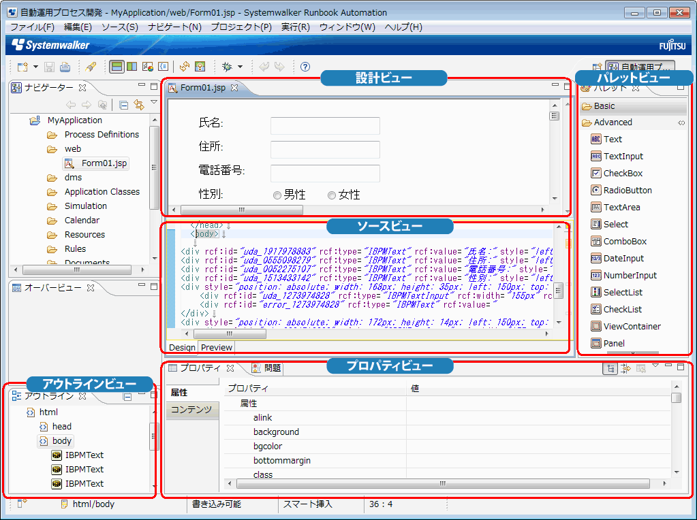Switch to the Preview tab
Viewport: 697px width, 520px height.
(x=217, y=347)
